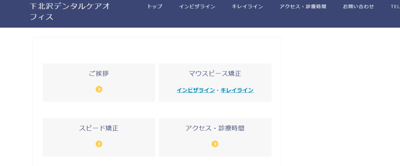
Task: Click the アクセス・診療時間 card heading
Action: click(215, 128)
